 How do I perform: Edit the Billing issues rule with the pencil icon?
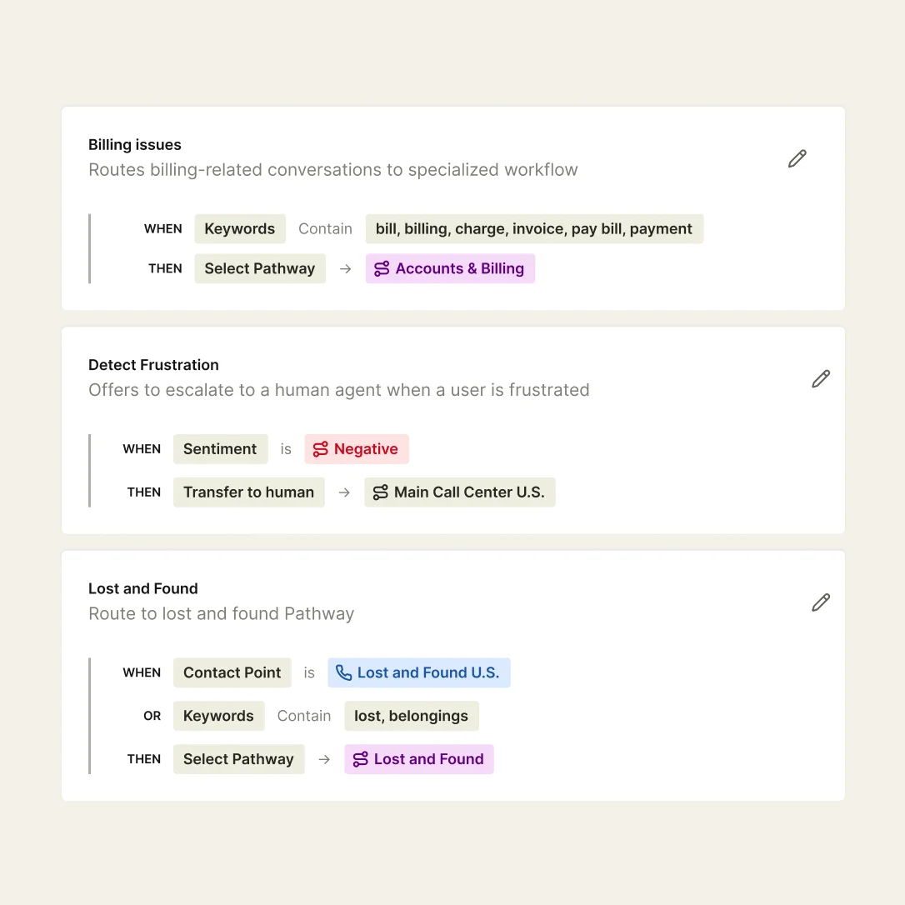(x=797, y=158)
